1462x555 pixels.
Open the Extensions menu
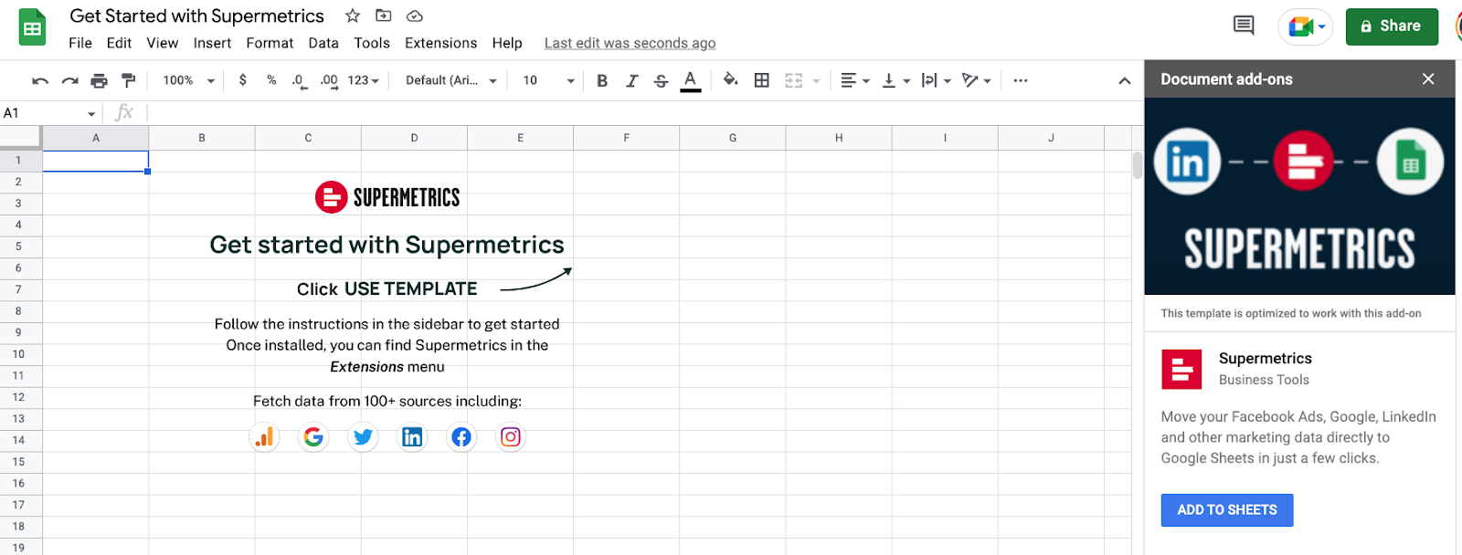tap(441, 43)
